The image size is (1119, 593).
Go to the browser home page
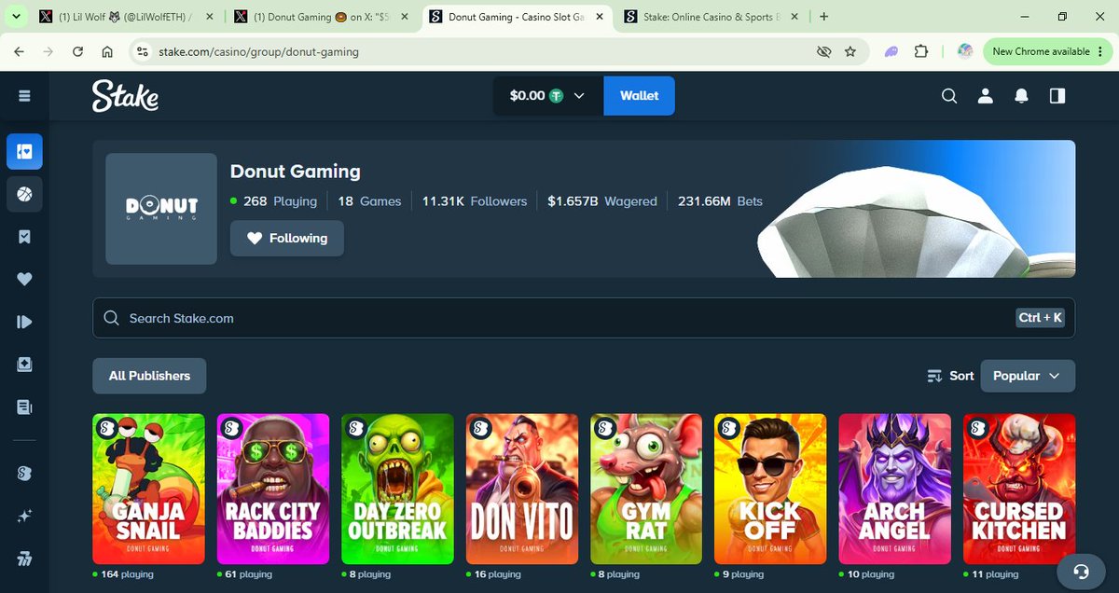pos(107,51)
